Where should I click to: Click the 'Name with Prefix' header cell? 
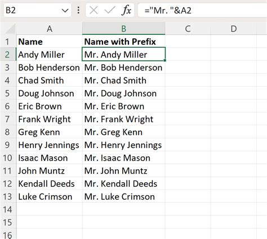point(124,42)
